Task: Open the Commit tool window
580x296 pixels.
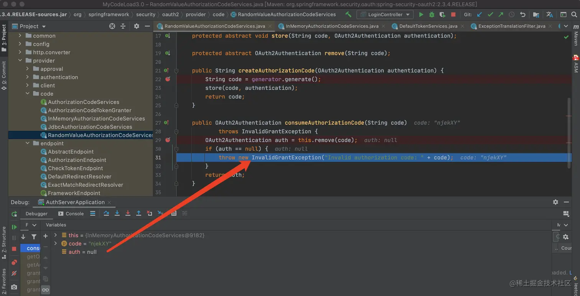Action: (4, 76)
